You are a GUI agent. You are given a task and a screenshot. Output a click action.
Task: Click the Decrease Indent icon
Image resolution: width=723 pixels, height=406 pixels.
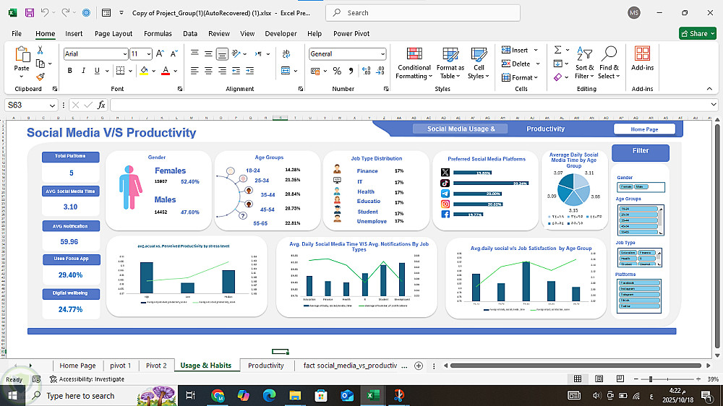point(236,71)
